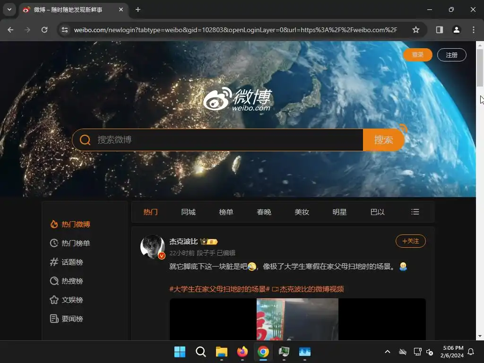The height and width of the screenshot is (363, 484).
Task: Open the notification bell in the system tray
Action: click(471, 352)
